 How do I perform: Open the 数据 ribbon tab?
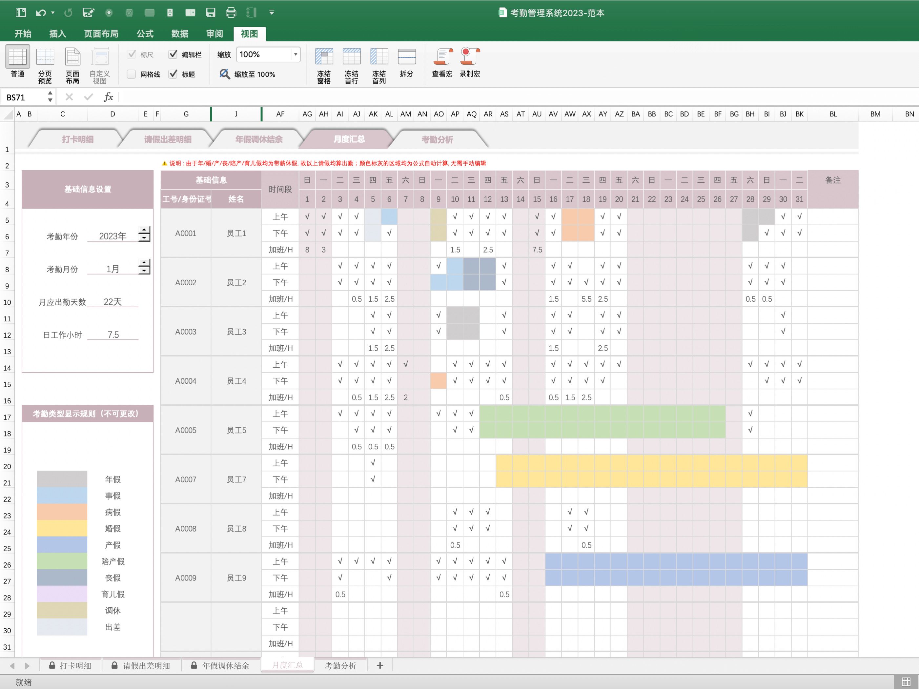pyautogui.click(x=179, y=34)
